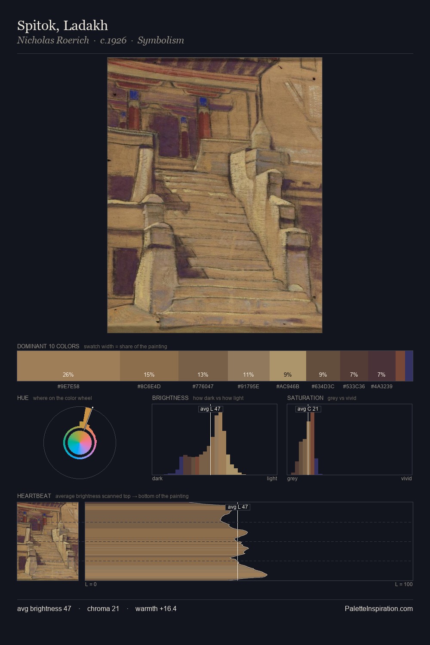Screen dimensions: 430x645
Task: Select the second 9% swatch #634D3C
Action: pos(323,366)
